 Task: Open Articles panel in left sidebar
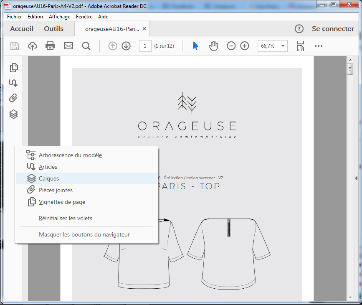[13, 83]
